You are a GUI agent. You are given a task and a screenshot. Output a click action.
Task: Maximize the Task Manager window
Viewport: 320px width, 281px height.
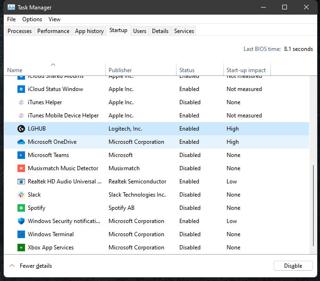pyautogui.click(x=285, y=8)
